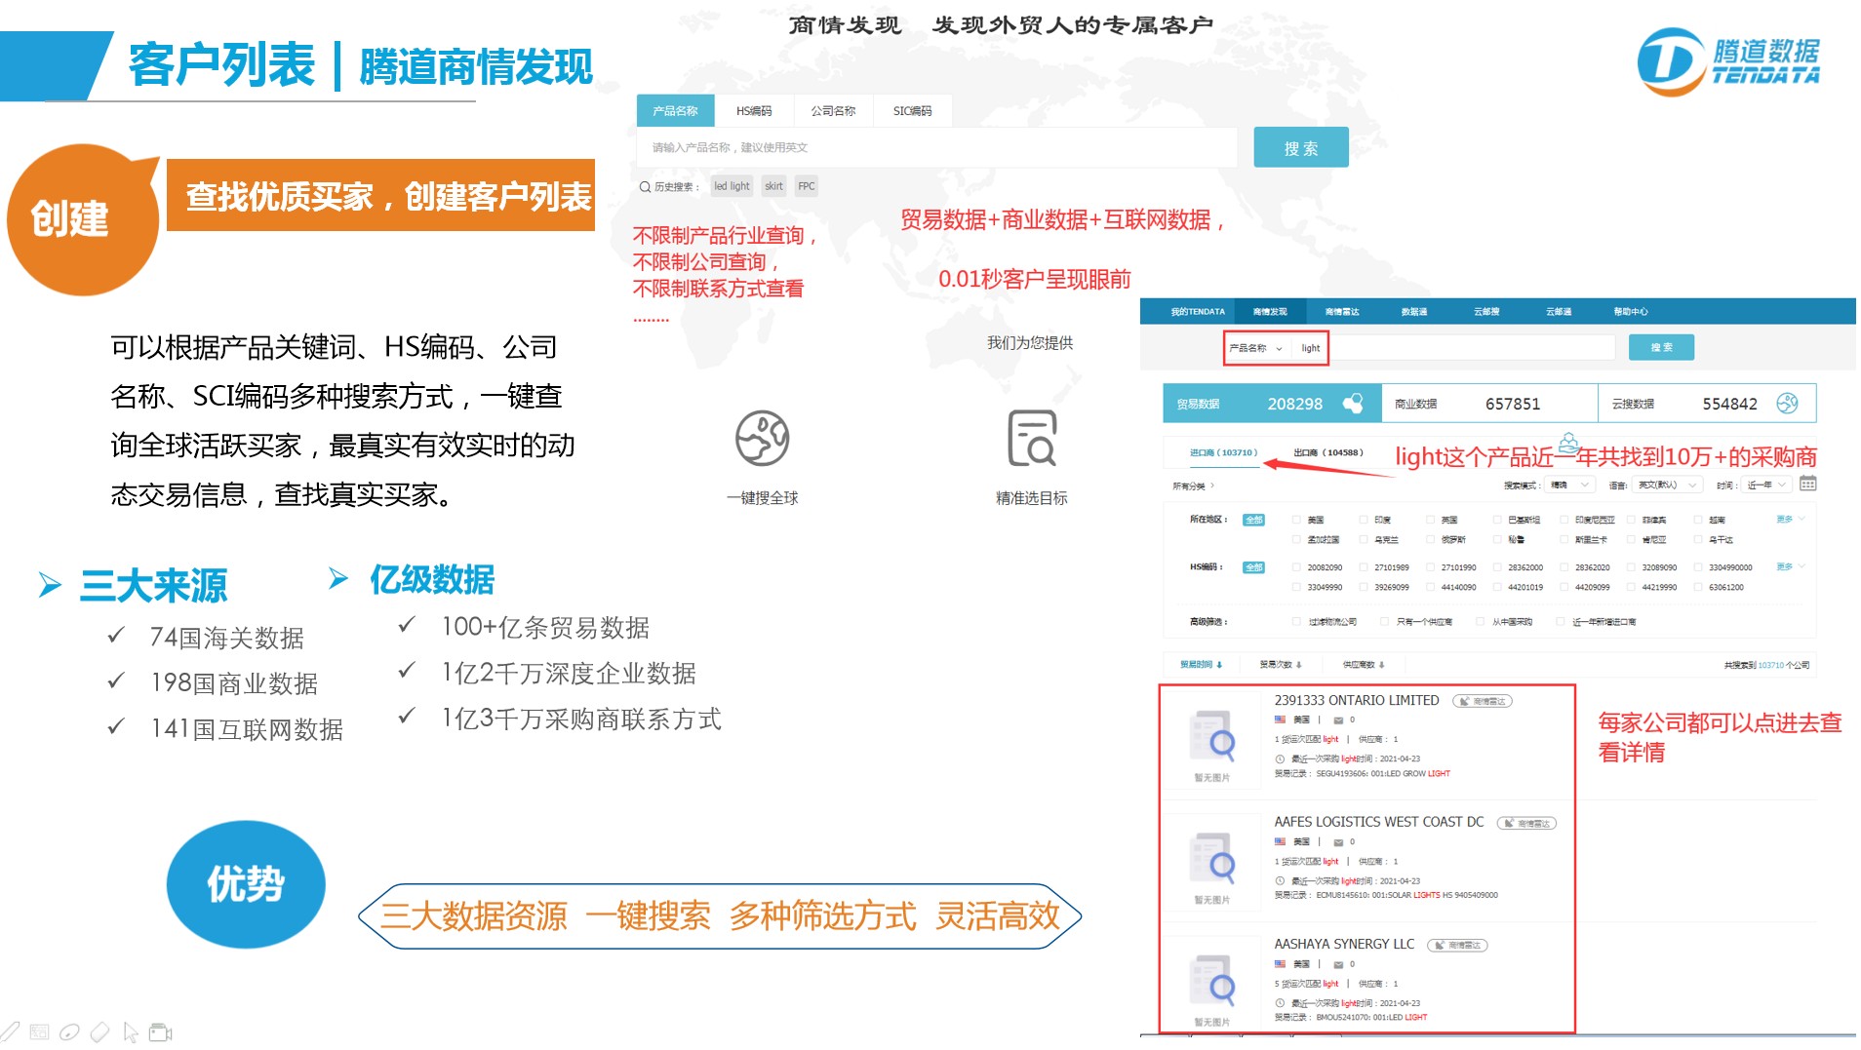
Task: Click the camera record icon
Action: pos(160,1032)
